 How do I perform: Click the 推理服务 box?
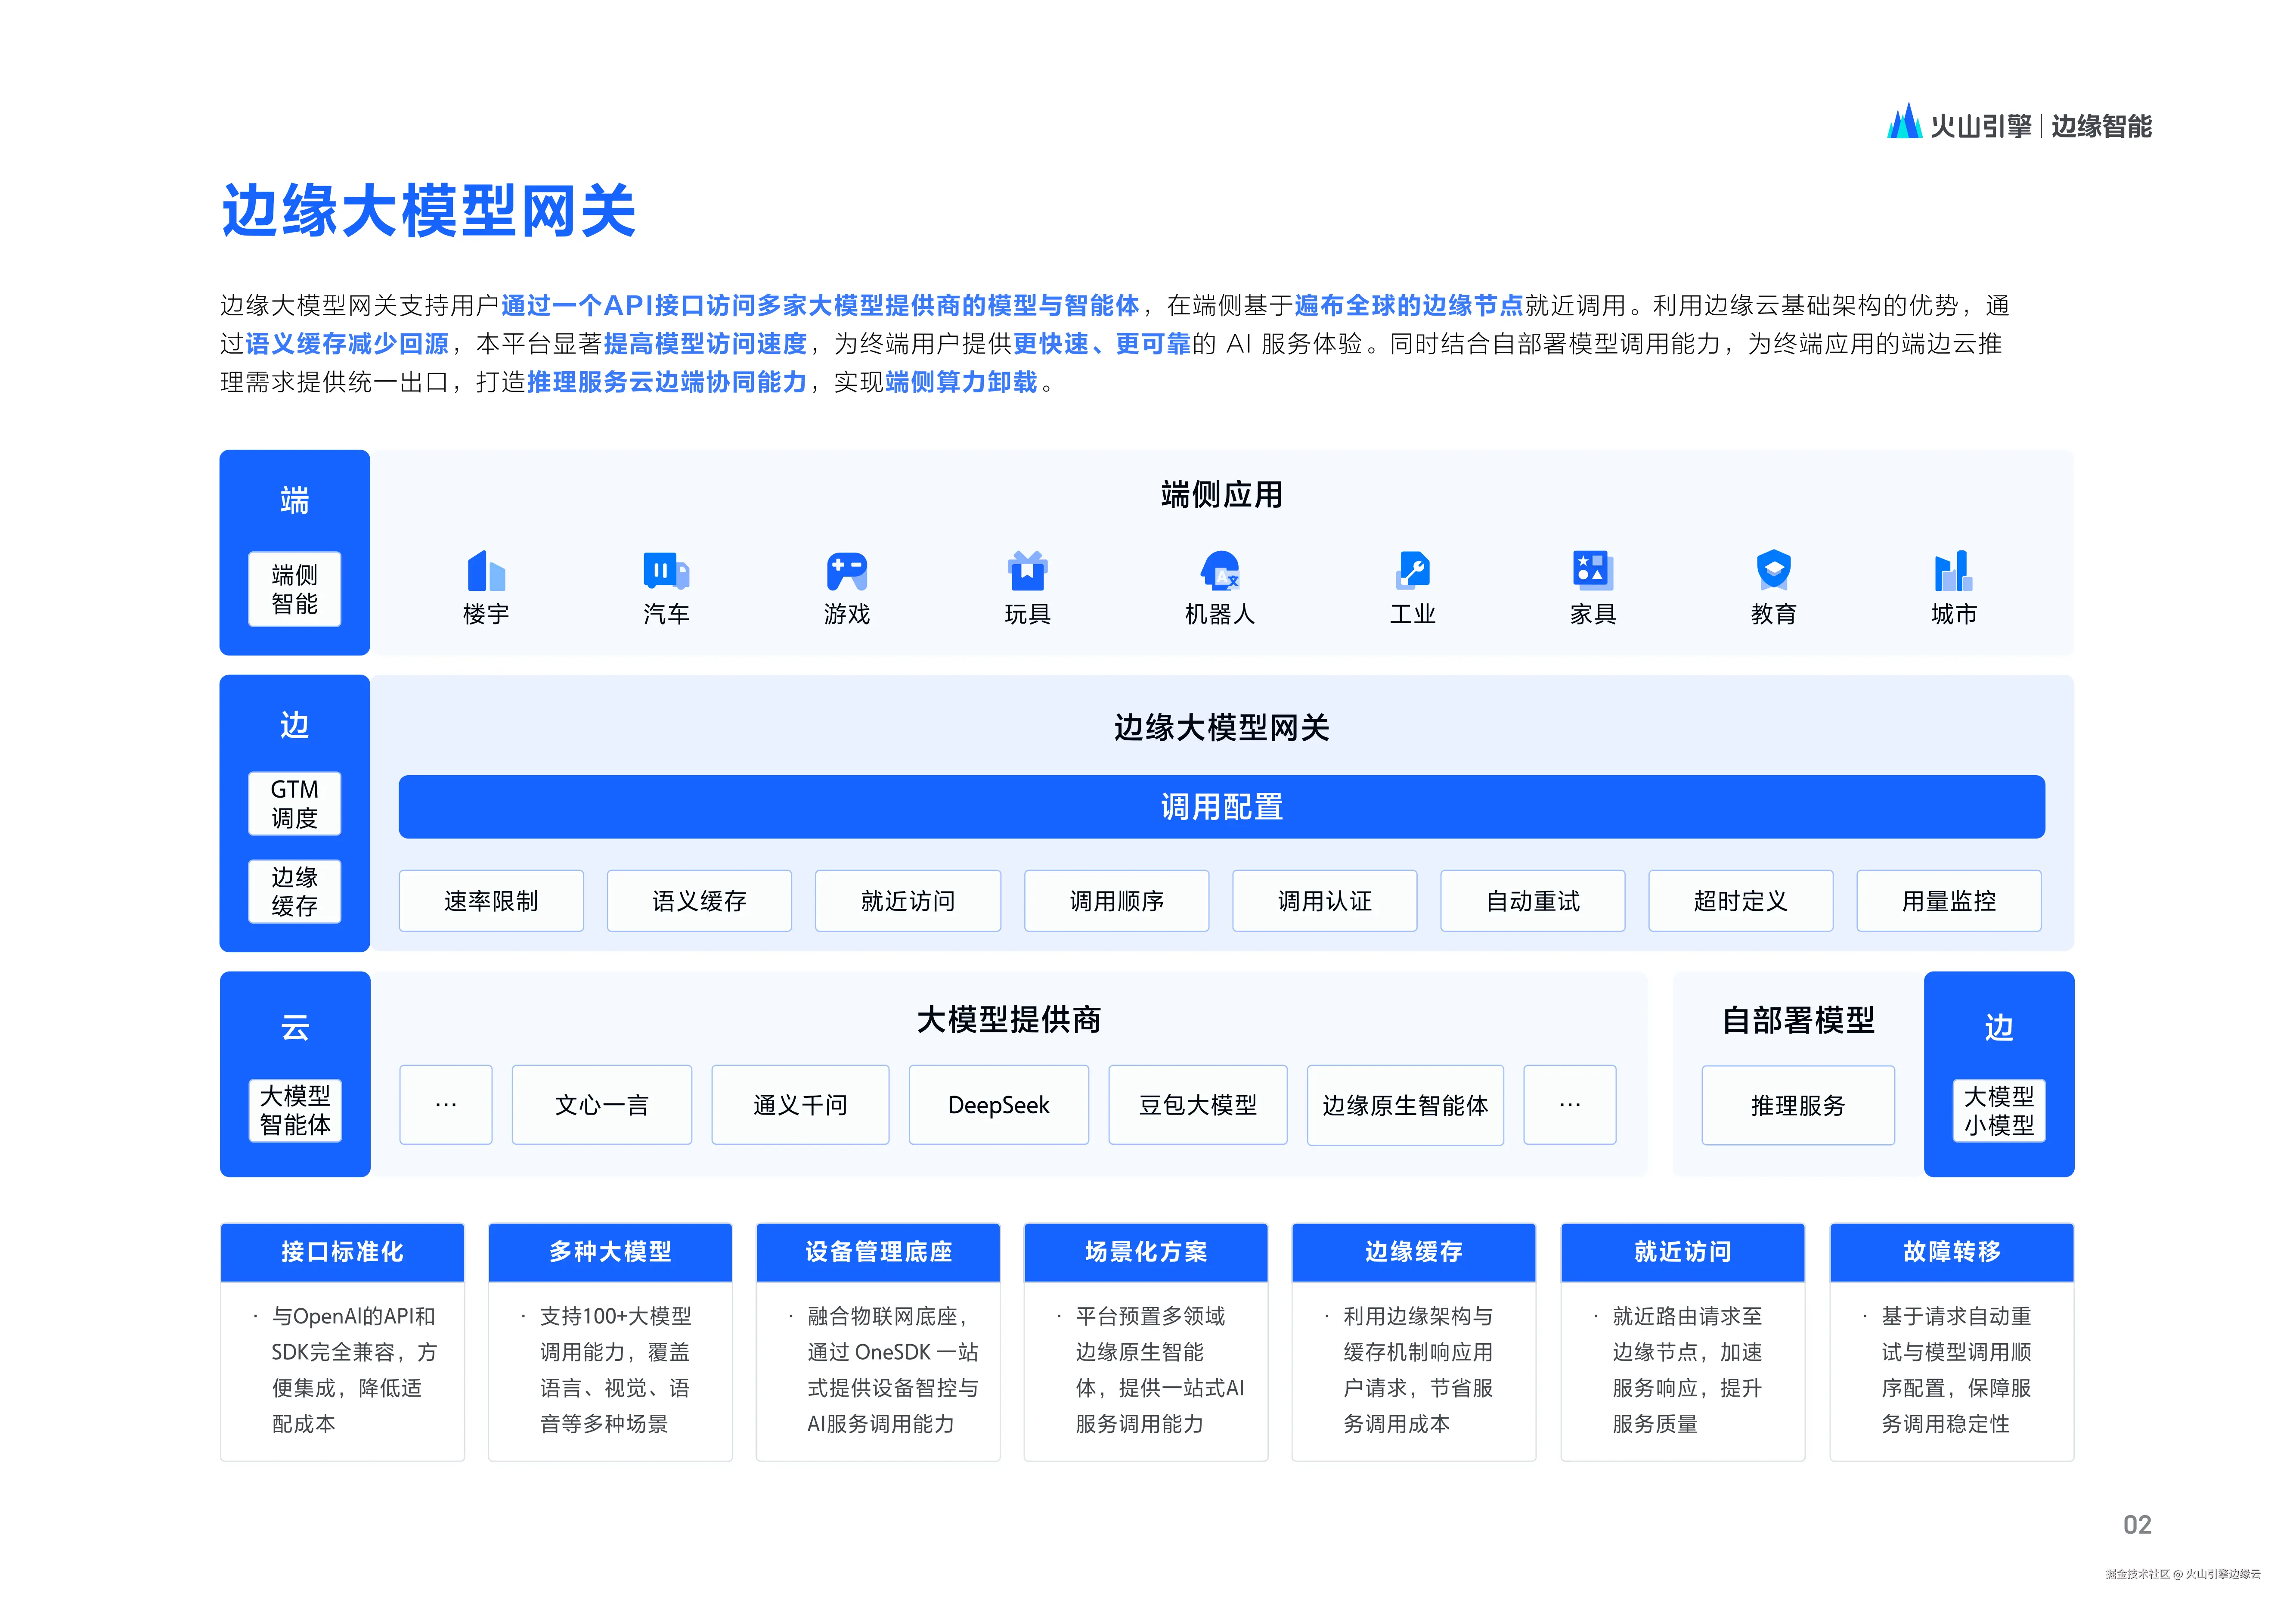pyautogui.click(x=1797, y=1105)
